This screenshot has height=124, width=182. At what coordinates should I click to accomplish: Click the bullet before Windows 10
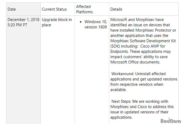pos(81,22)
